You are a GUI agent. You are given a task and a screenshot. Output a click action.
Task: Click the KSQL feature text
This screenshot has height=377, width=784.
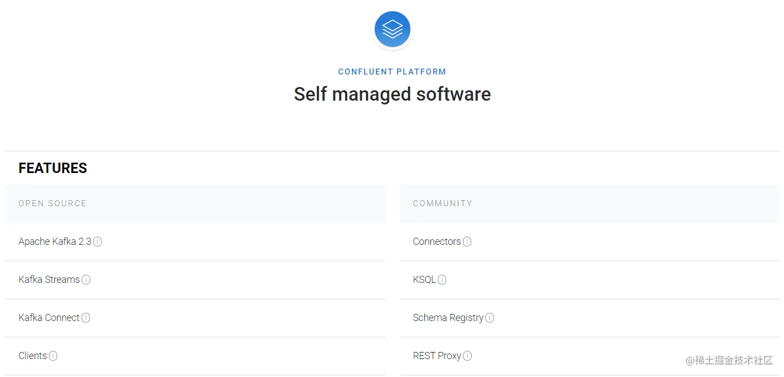click(x=424, y=280)
